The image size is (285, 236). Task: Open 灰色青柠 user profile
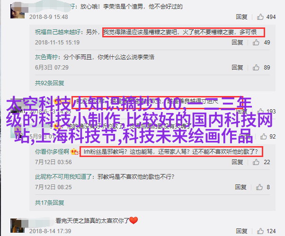tap(46, 57)
